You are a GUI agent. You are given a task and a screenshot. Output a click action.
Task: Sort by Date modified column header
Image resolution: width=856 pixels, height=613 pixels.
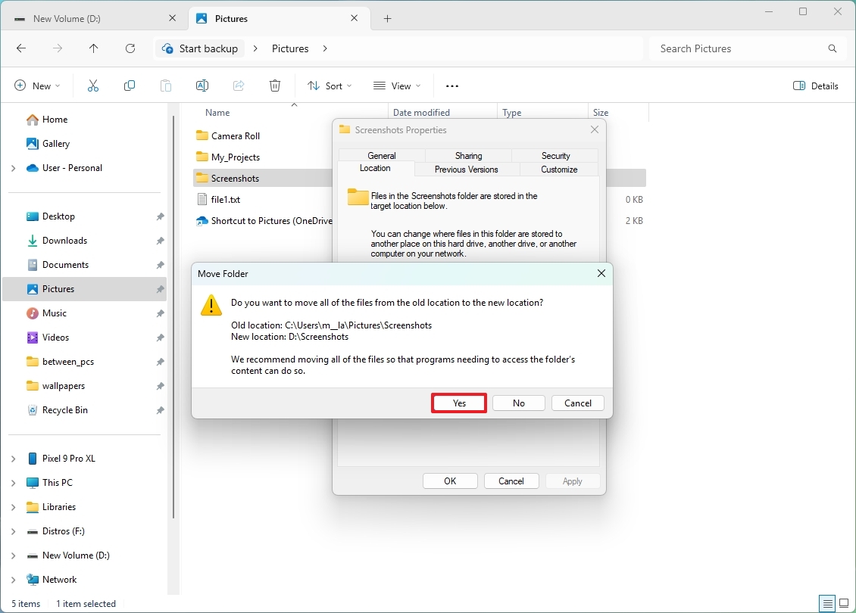point(421,112)
